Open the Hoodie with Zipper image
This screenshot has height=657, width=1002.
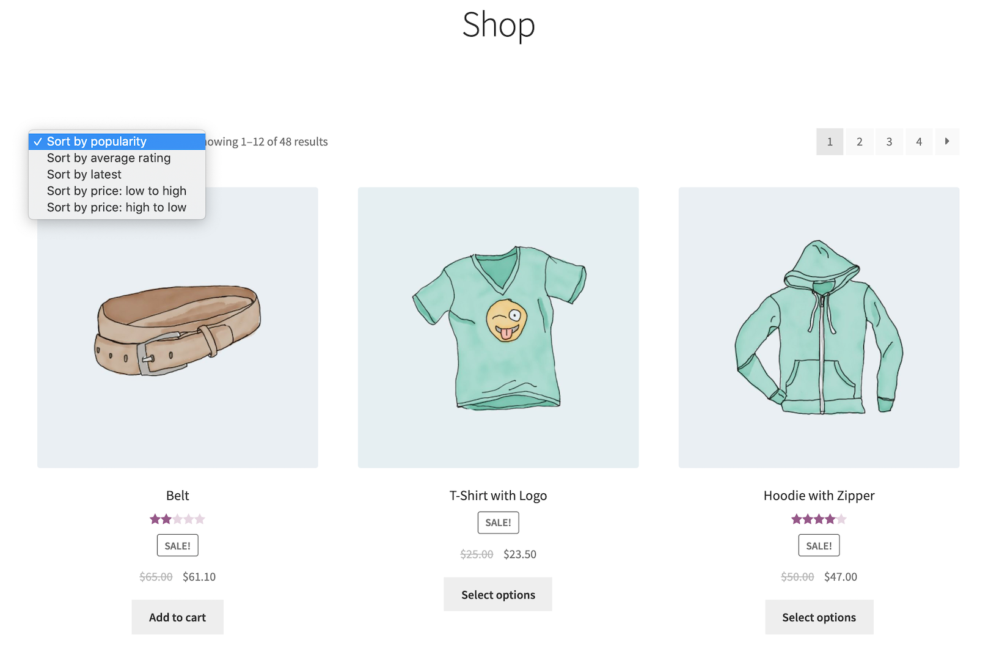coord(819,328)
